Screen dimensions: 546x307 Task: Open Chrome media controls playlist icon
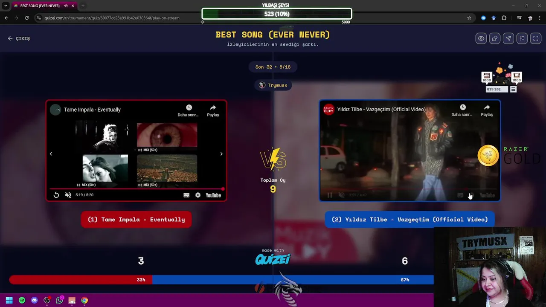click(x=519, y=18)
